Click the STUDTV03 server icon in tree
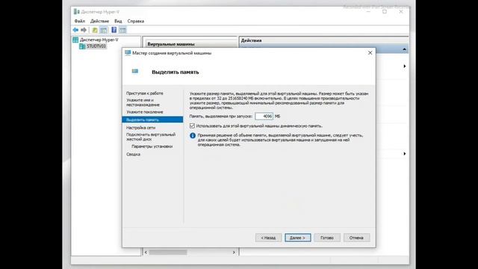Viewport: 478px width, 269px height. click(x=82, y=46)
